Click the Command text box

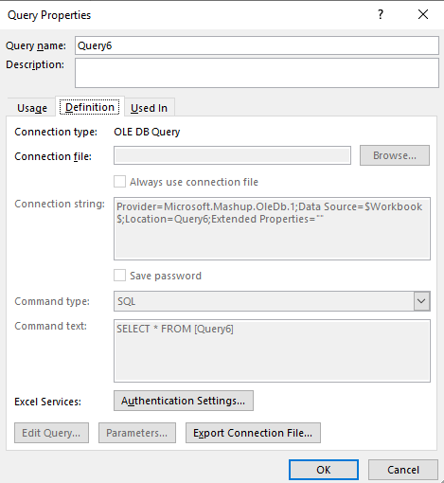pos(272,350)
